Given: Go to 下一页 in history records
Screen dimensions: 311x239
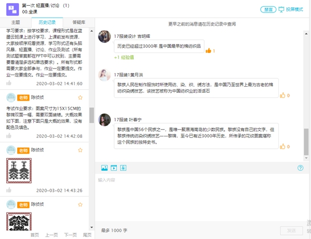Looking at the screenshot, I should point(70,235).
